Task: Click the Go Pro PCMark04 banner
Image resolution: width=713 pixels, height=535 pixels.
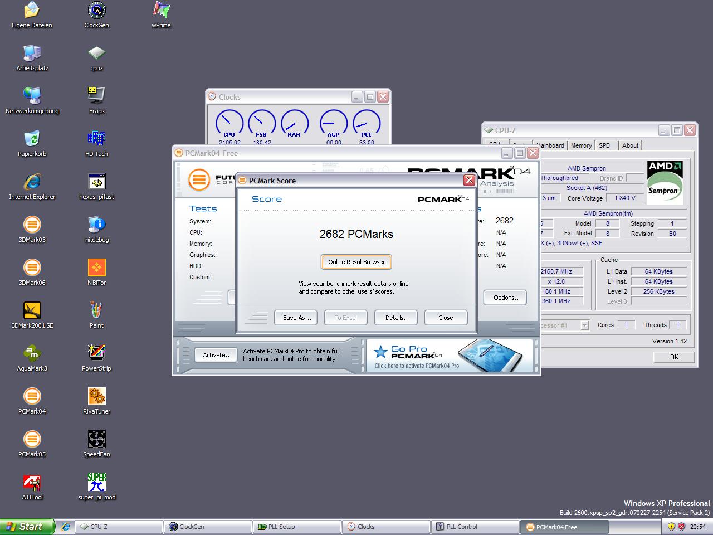Action: coord(450,356)
